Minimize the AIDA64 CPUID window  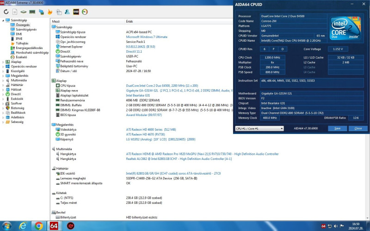[352, 4]
